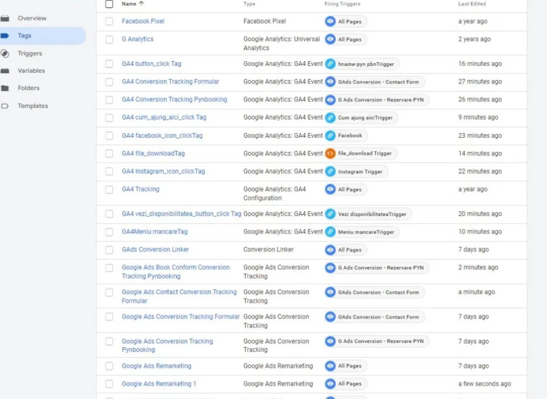Click the Triggers icon in the sidebar
This screenshot has height=399, width=547.
[5, 53]
